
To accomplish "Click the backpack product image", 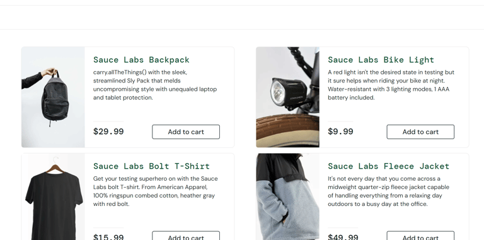I will point(53,97).
